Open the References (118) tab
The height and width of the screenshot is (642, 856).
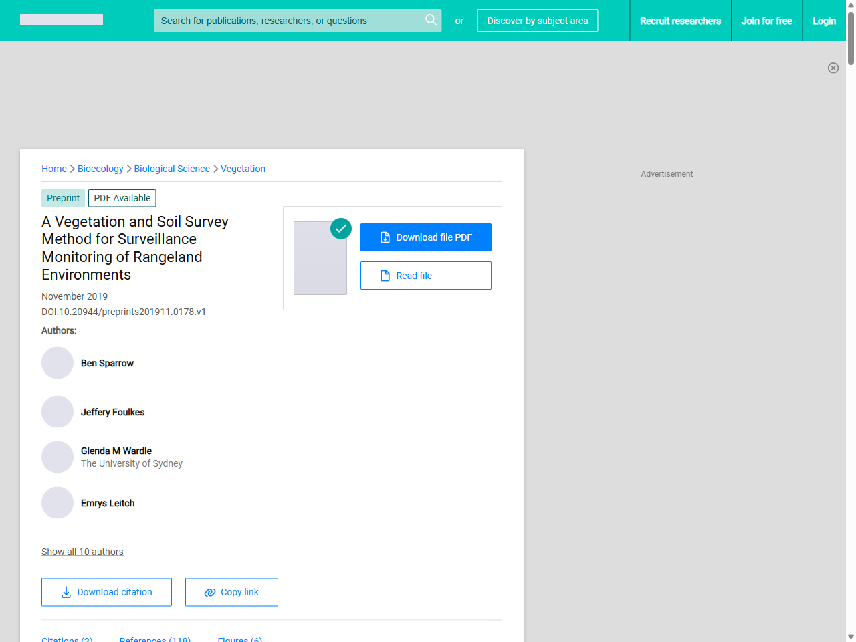tap(154, 639)
